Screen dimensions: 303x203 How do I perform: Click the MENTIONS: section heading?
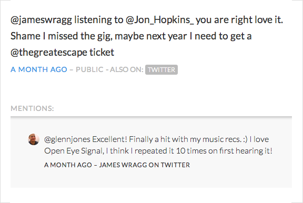32,108
